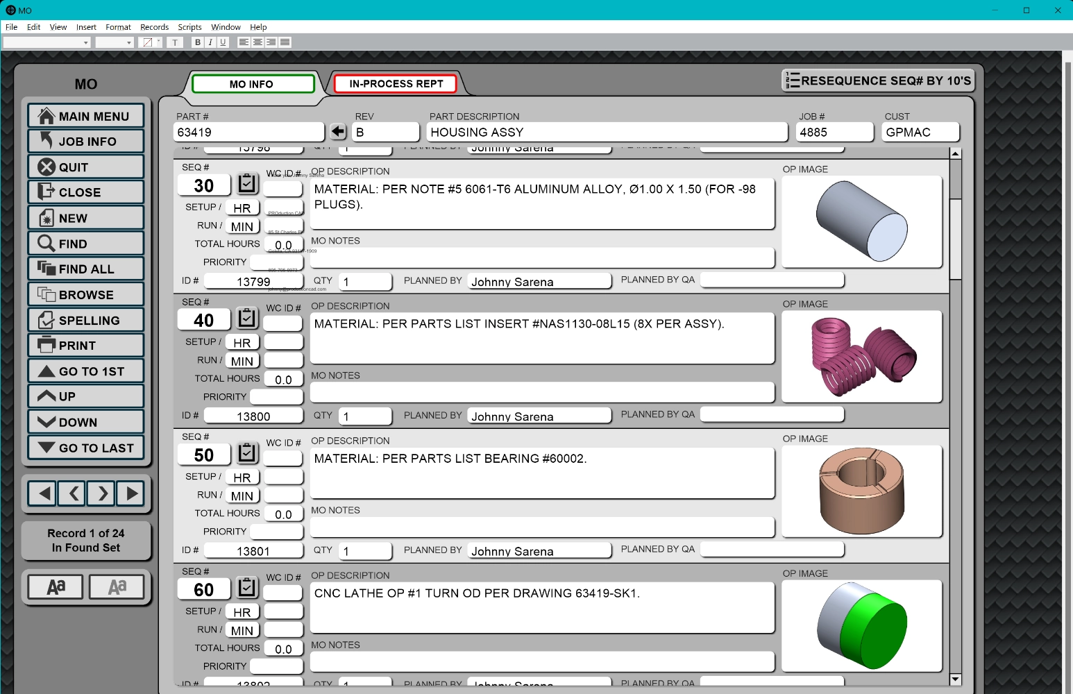Toggle Bold formatting in toolbar

(198, 42)
